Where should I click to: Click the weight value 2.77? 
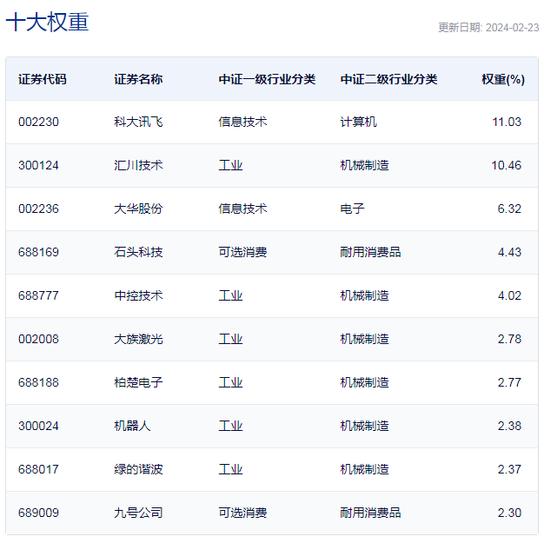click(509, 382)
